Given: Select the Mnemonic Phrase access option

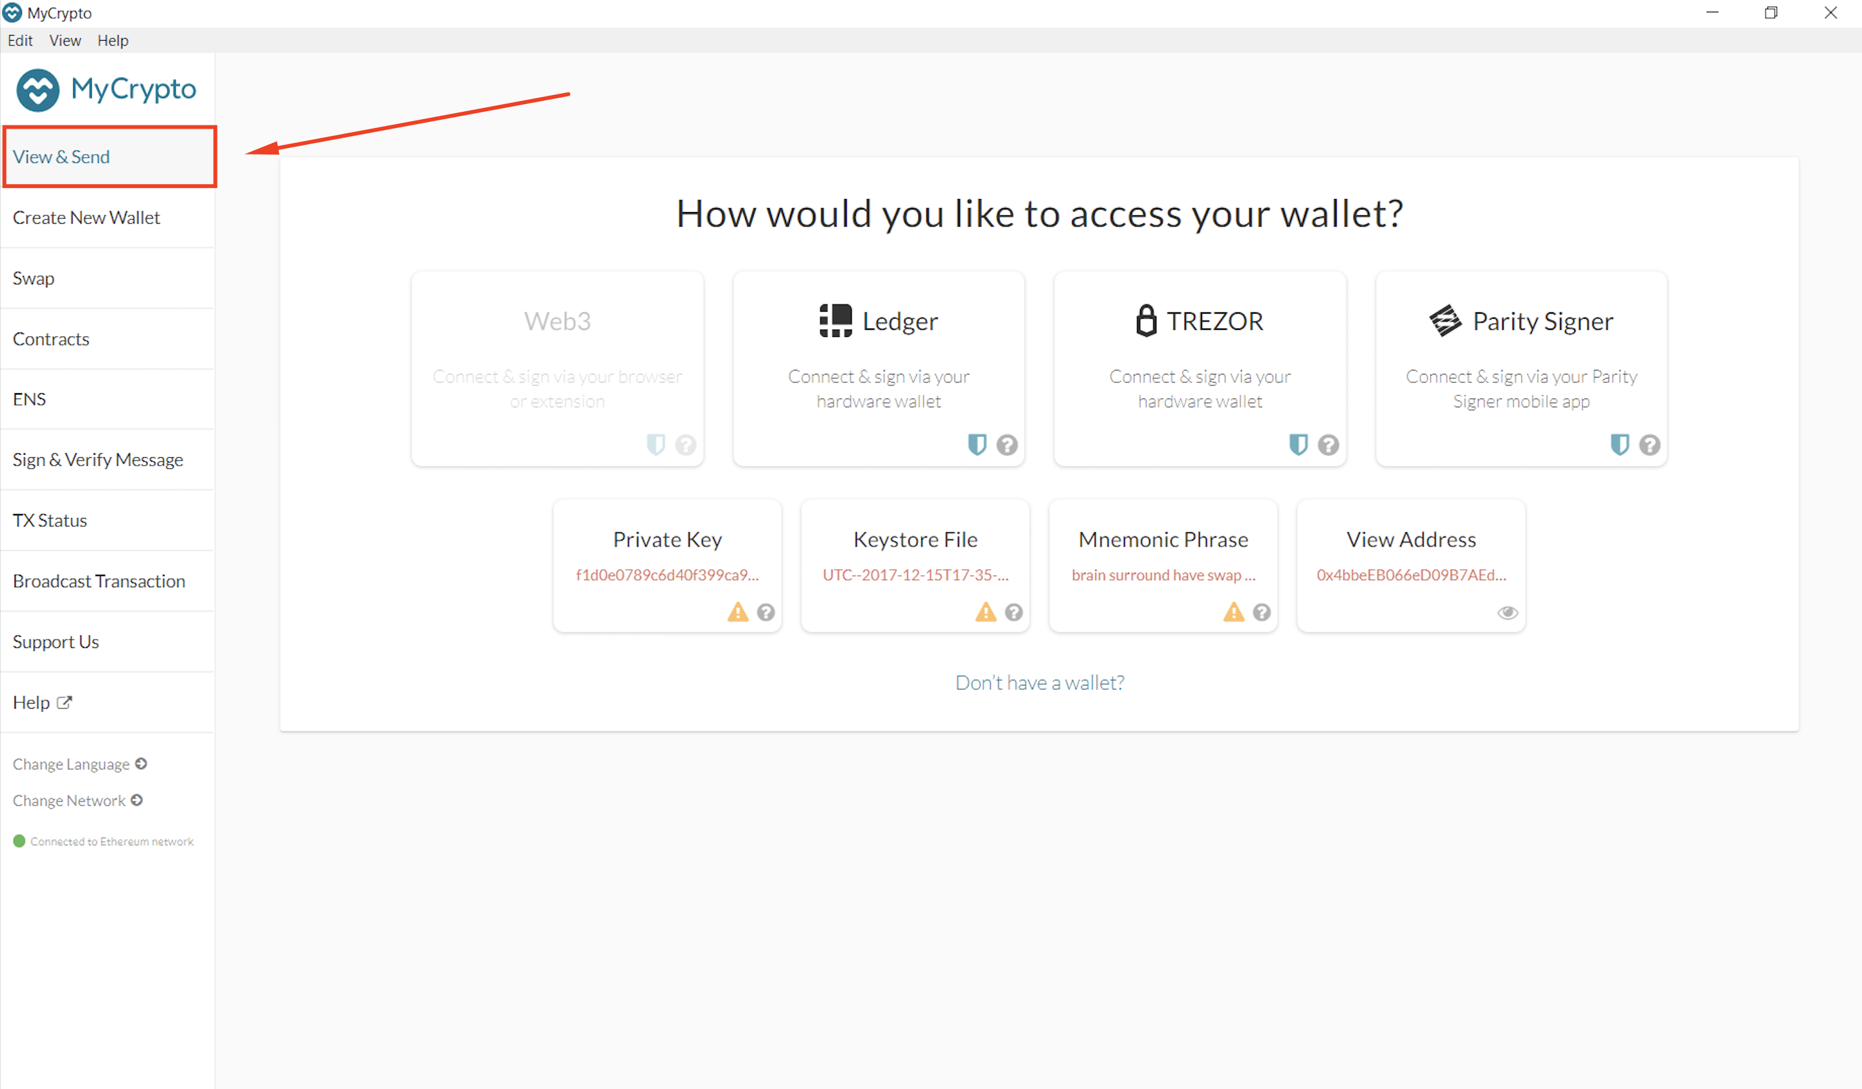Looking at the screenshot, I should click(x=1163, y=566).
